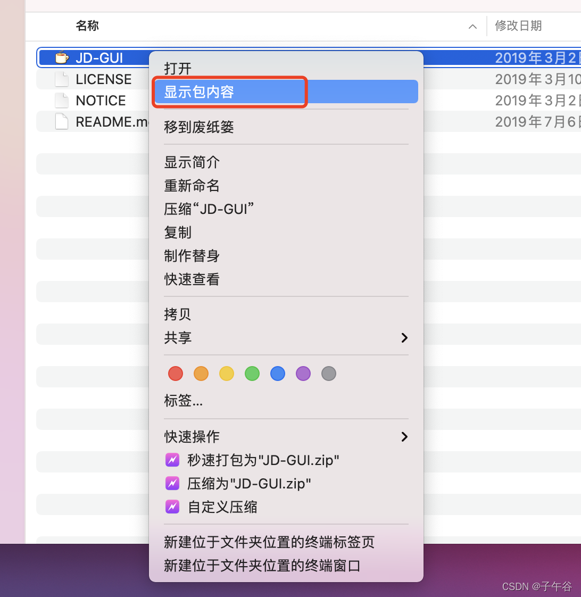Click the LICENSE file document icon
581x597 pixels.
tap(62, 79)
